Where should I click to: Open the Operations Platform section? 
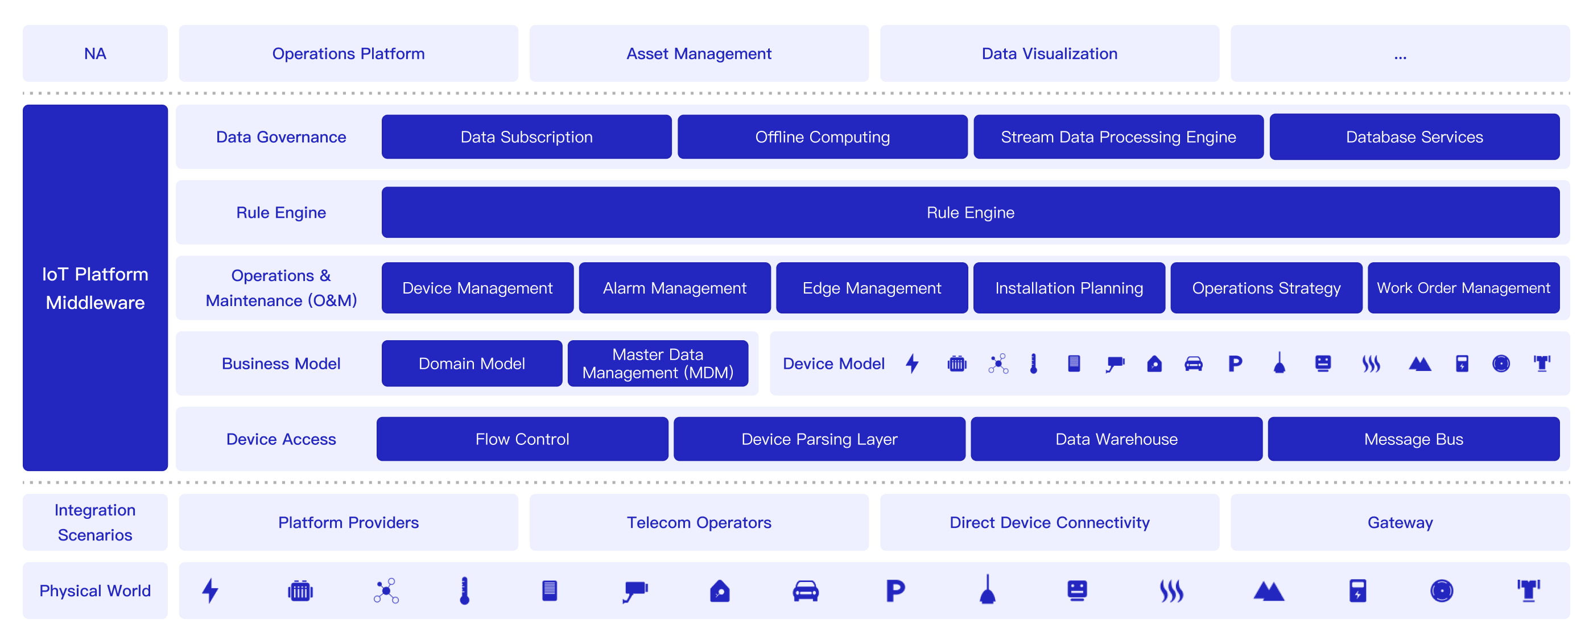(x=348, y=53)
